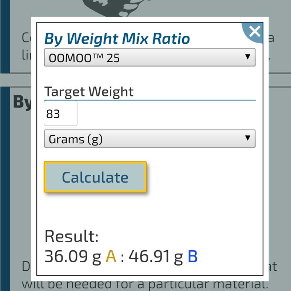Select the 46.91 g result value

coord(156,257)
